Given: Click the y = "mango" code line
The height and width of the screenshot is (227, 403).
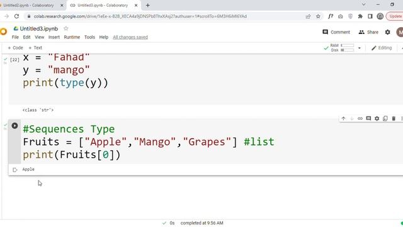Looking at the screenshot, I should [x=56, y=70].
